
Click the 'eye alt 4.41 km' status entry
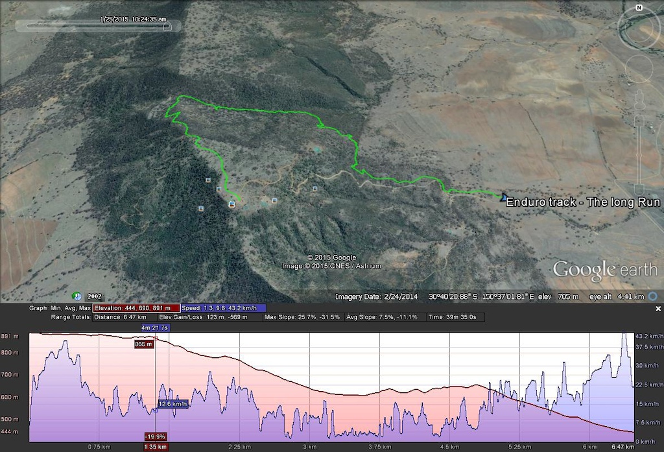(x=617, y=296)
